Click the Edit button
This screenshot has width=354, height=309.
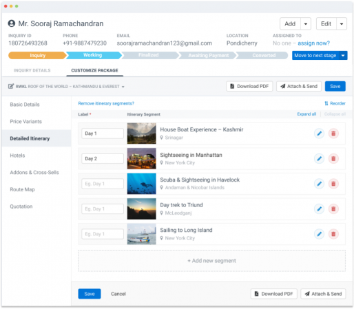[326, 24]
